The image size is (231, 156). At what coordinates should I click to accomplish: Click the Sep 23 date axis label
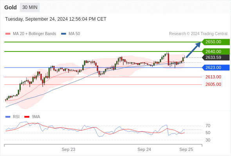coord(69,149)
